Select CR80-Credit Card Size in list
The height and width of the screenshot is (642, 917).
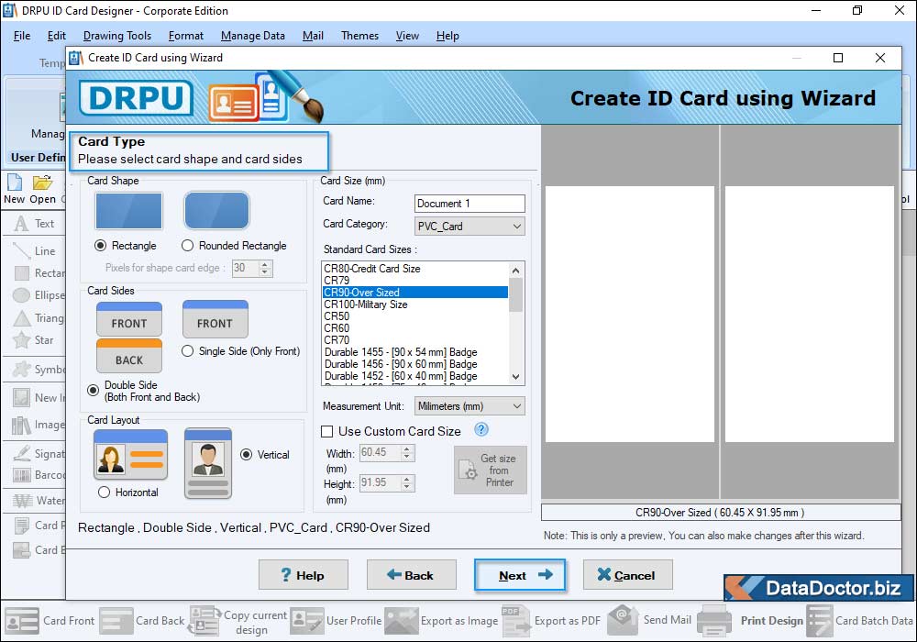point(415,269)
